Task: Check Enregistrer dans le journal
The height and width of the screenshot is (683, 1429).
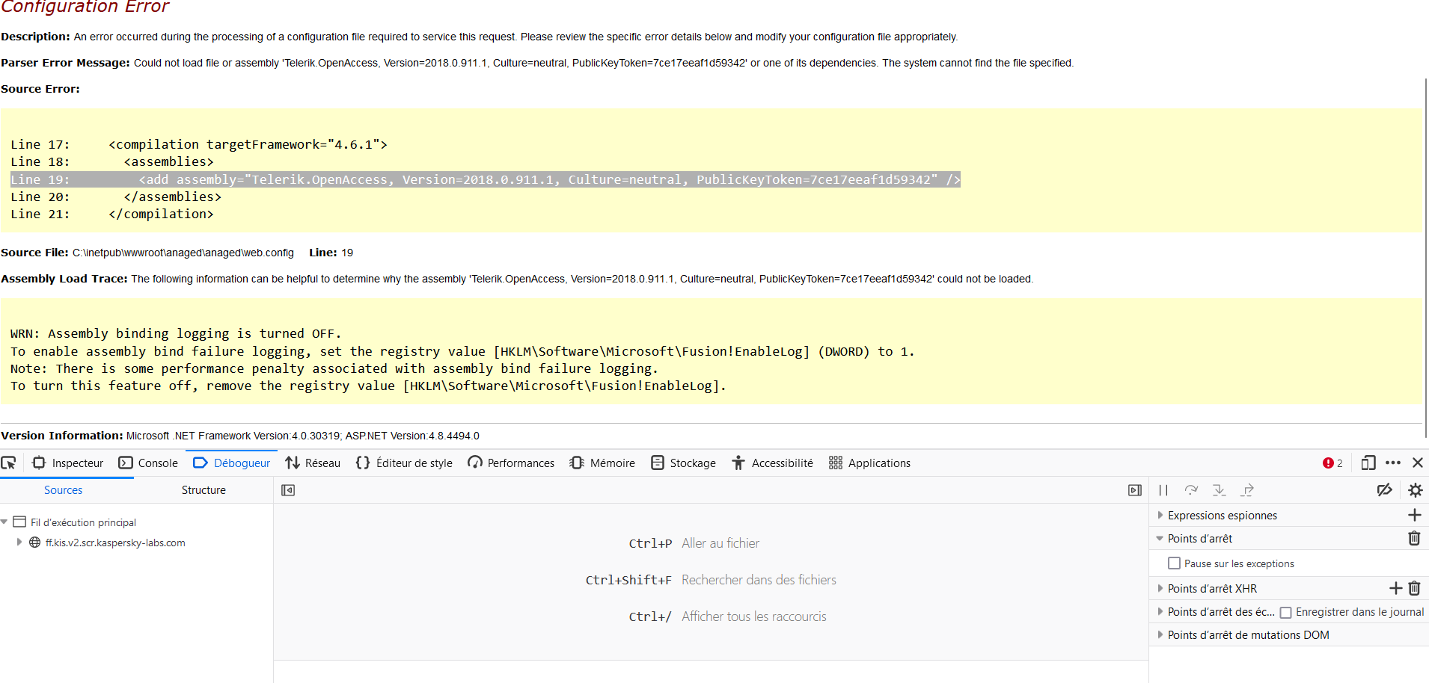Action: point(1286,613)
